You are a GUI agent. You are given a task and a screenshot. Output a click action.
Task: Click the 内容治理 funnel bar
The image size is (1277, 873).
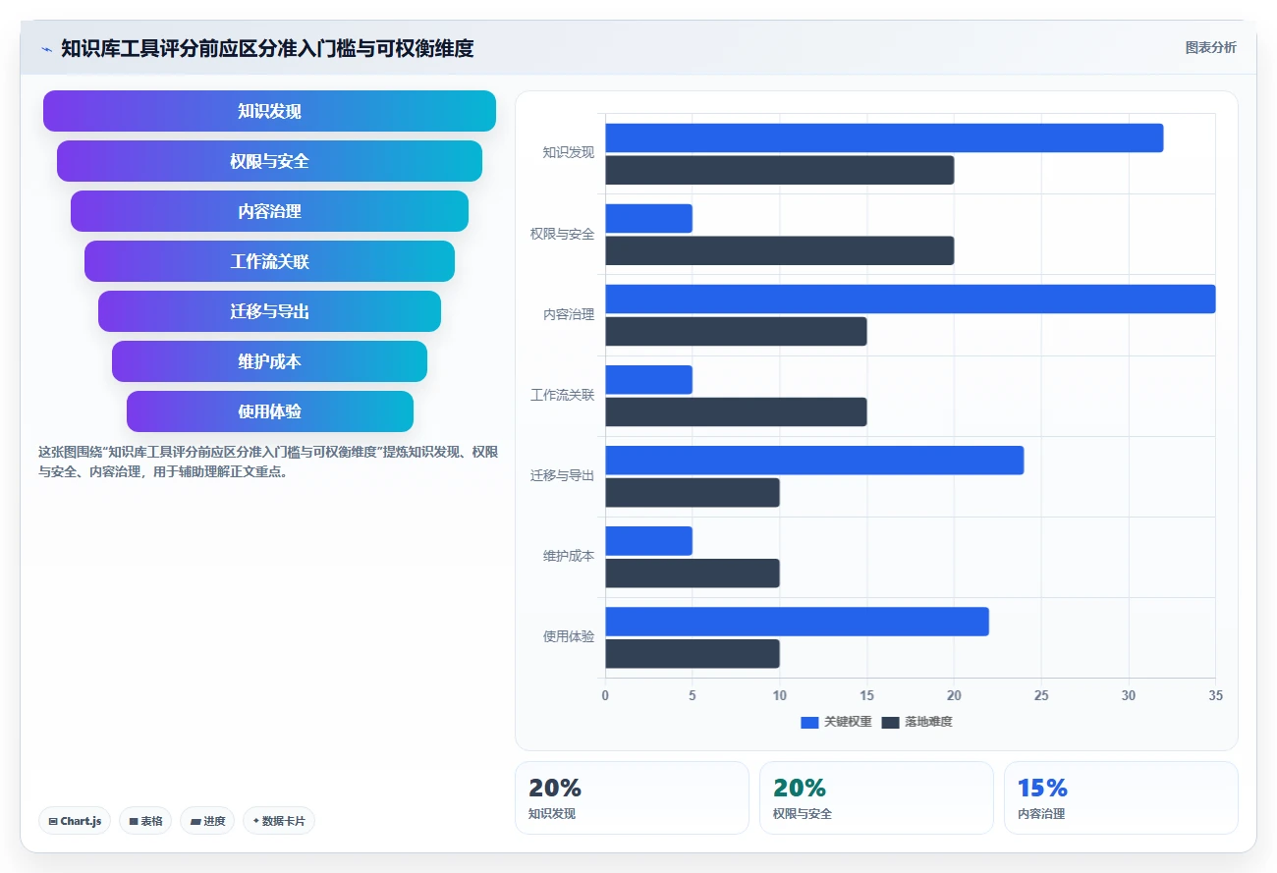click(269, 211)
